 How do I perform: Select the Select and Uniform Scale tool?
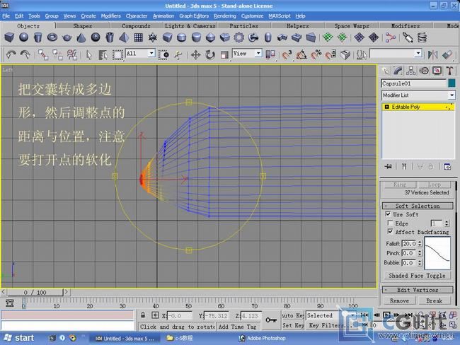224,55
